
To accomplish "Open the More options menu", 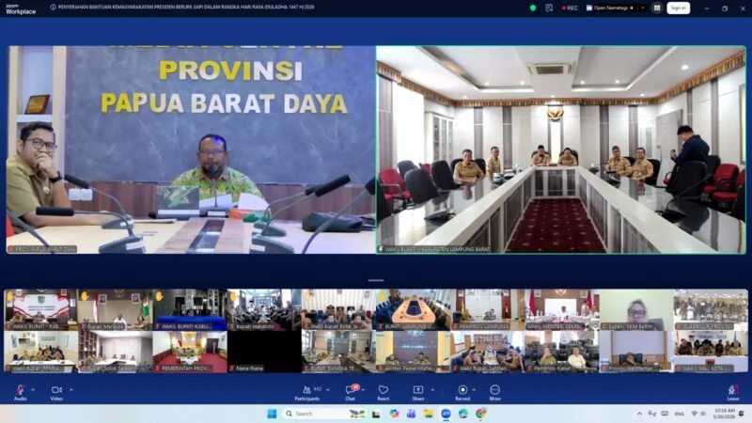I will pos(495,392).
